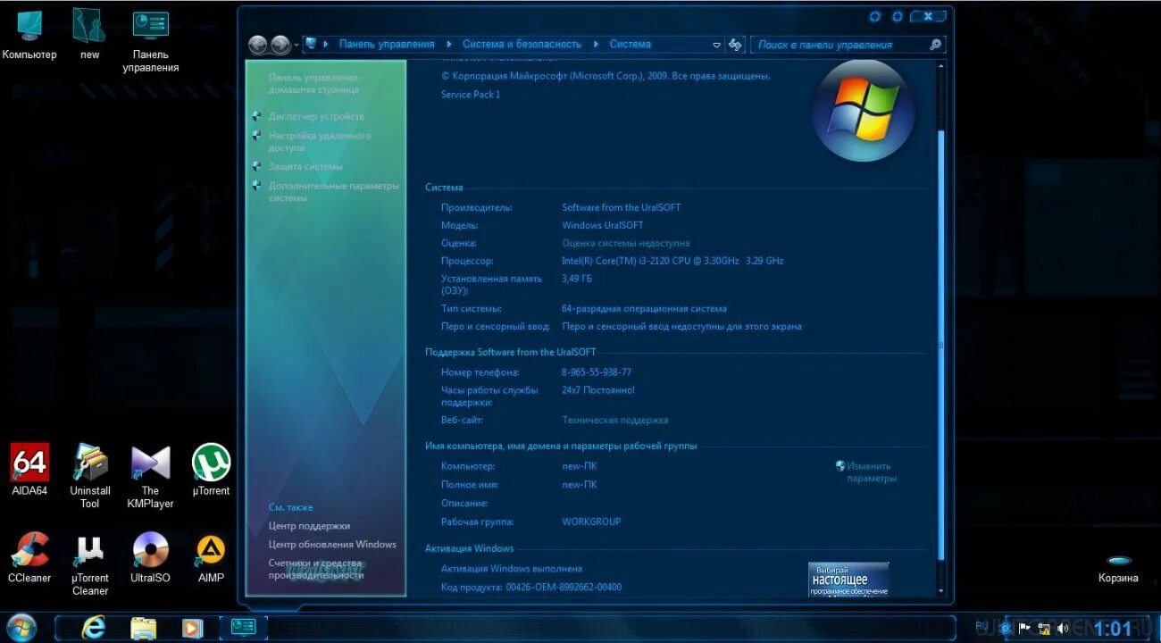The height and width of the screenshot is (643, 1161).
Task: Click the Back navigation arrow
Action: click(258, 44)
